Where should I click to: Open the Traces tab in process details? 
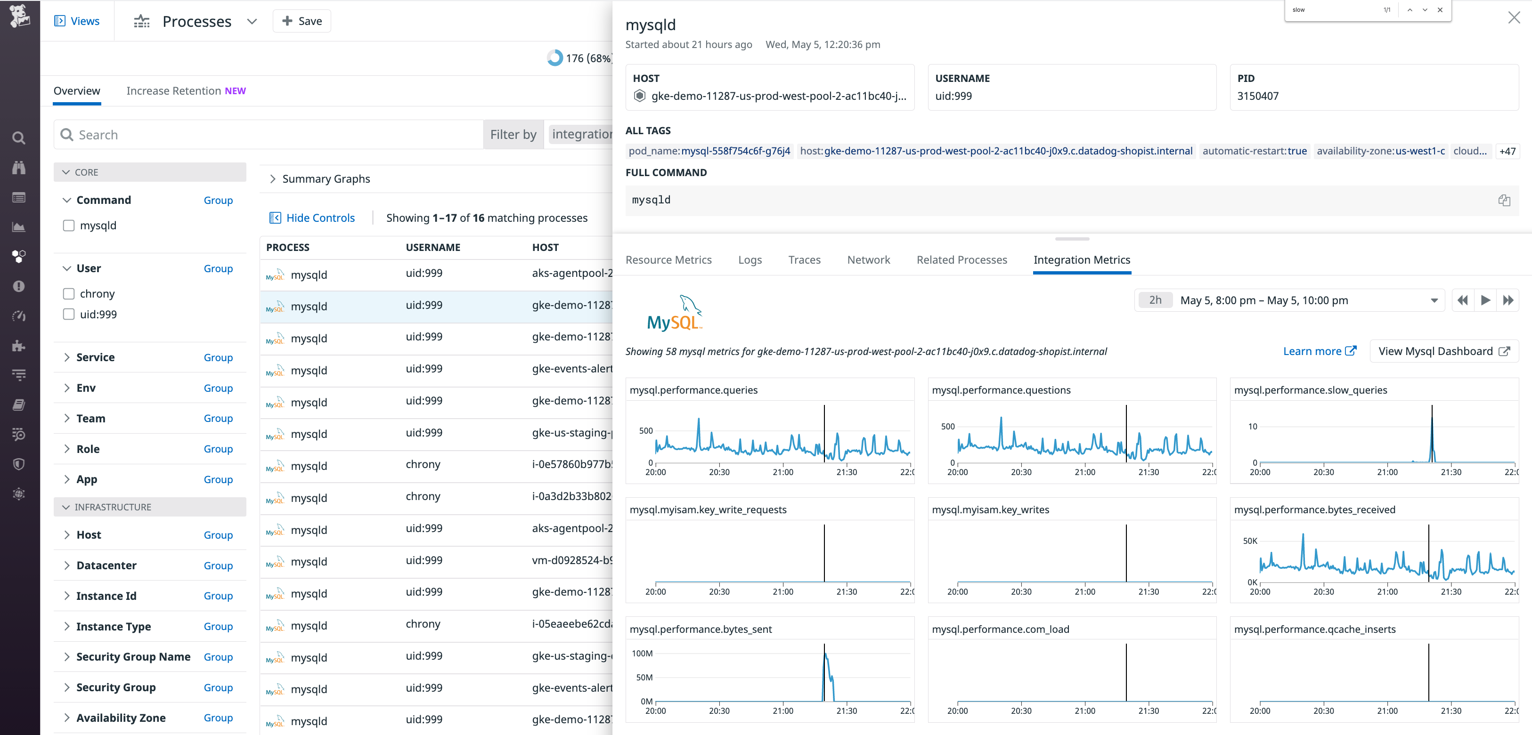click(804, 259)
